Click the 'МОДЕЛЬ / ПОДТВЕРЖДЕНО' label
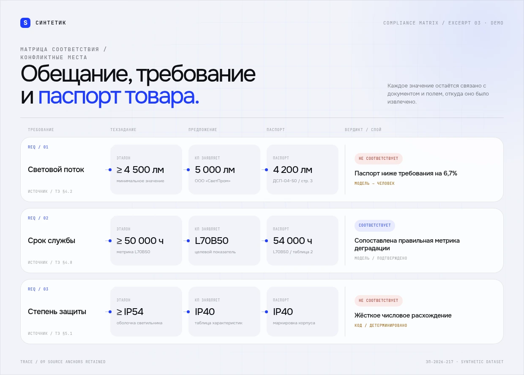This screenshot has height=375, width=524. tap(381, 258)
